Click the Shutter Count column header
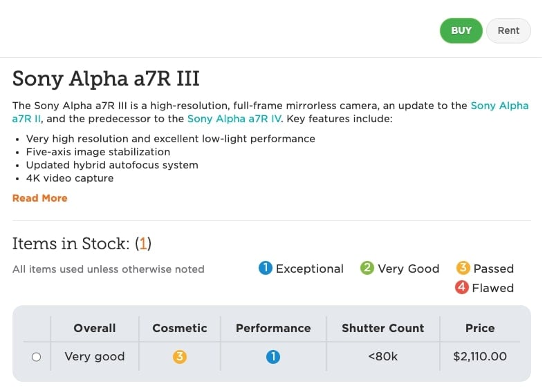545x388 pixels. click(383, 328)
